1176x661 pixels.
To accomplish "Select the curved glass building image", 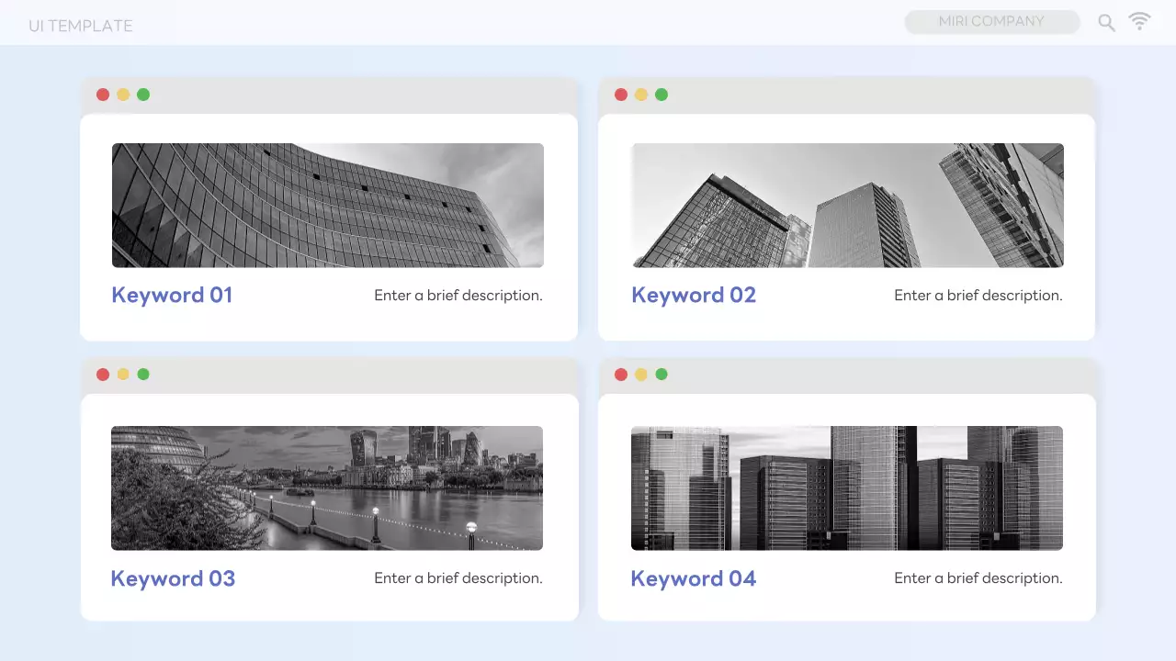I will coord(328,206).
